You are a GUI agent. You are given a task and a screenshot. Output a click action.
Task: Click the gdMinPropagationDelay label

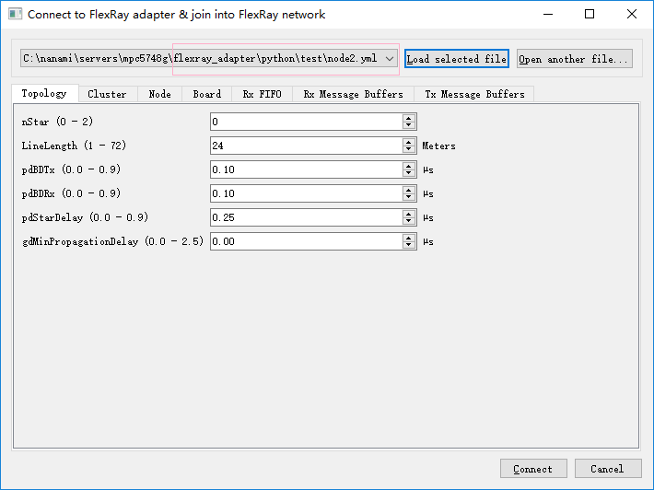(112, 241)
